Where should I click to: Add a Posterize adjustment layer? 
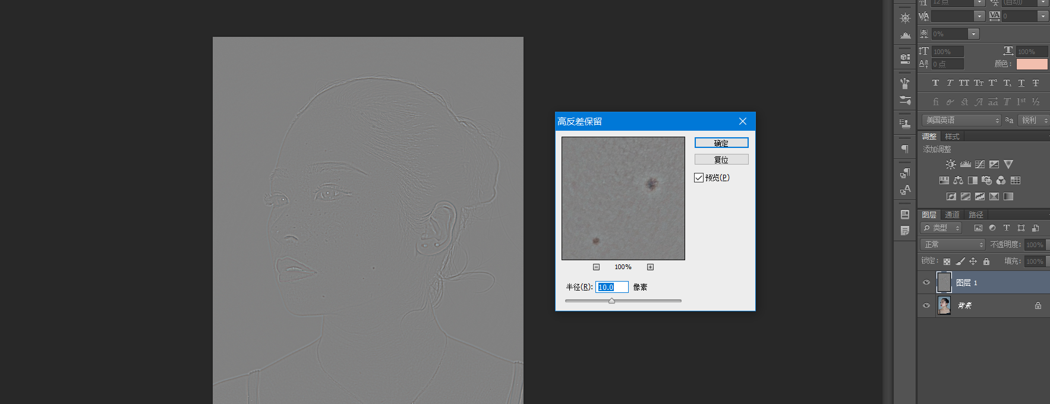[x=966, y=197]
